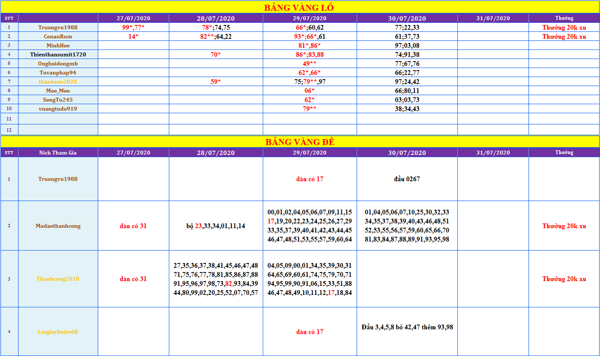Select the Tuvanphap94 name cell

click(58, 72)
